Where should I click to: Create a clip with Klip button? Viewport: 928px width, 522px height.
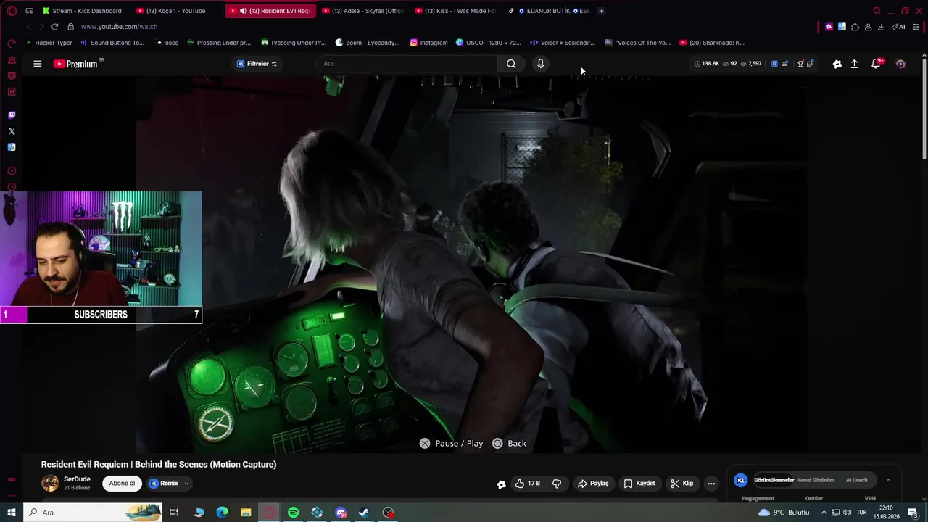[x=681, y=484]
